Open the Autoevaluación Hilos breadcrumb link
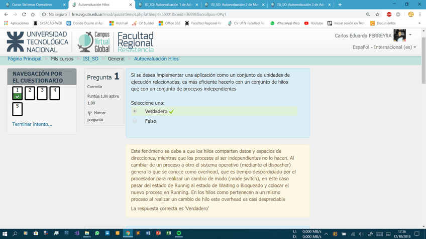 (x=156, y=59)
